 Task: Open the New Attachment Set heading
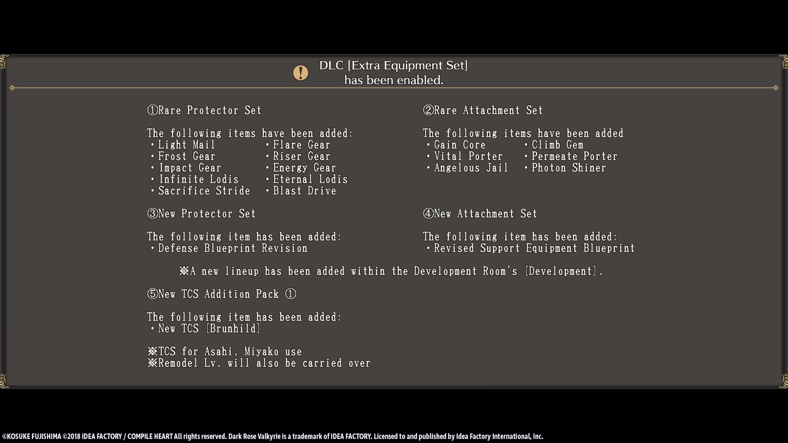(479, 214)
